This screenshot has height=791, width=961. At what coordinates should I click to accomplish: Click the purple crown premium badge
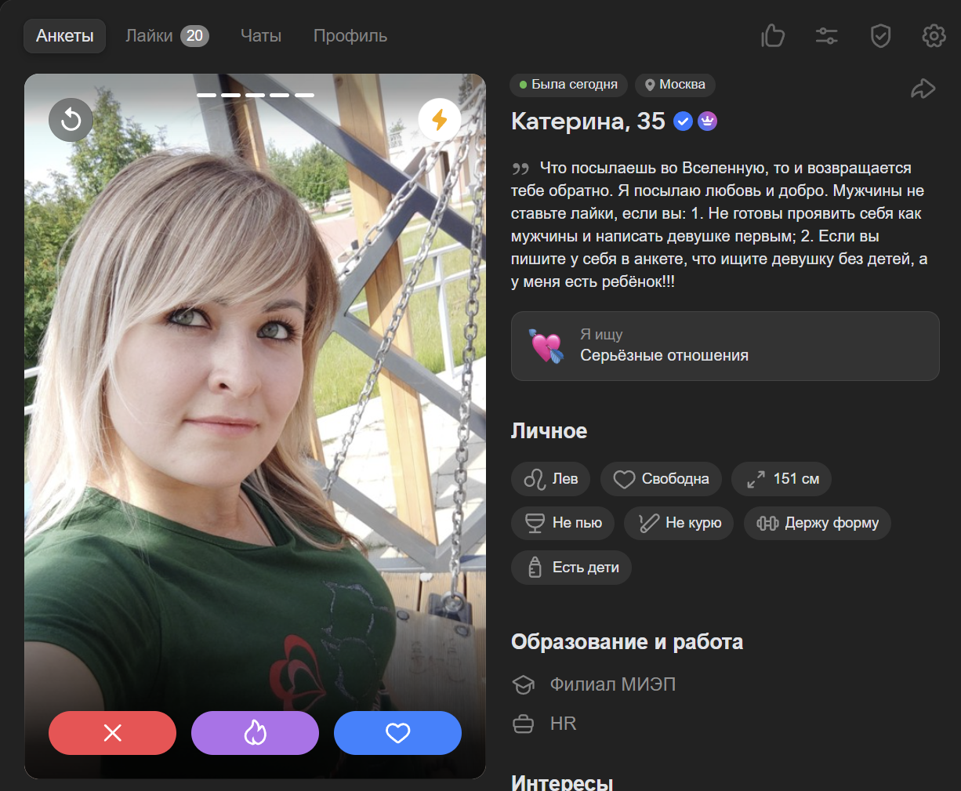coord(708,122)
